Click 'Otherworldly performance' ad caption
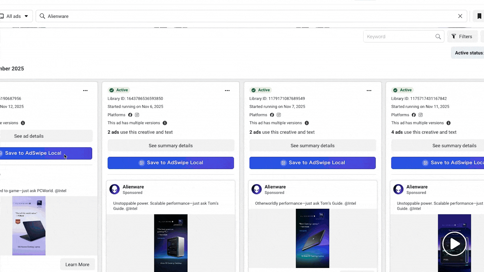484x272 pixels. 306,203
